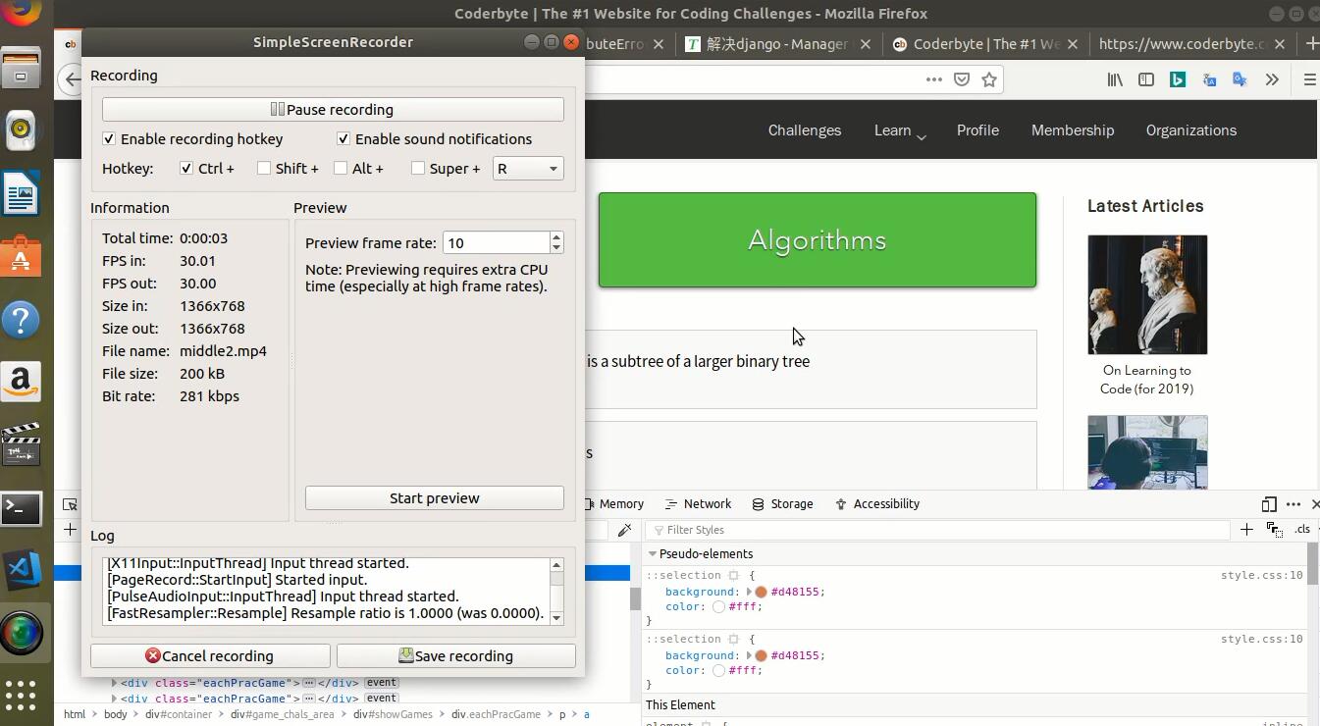Open Firefox Library icon
The image size is (1320, 726).
[1115, 79]
